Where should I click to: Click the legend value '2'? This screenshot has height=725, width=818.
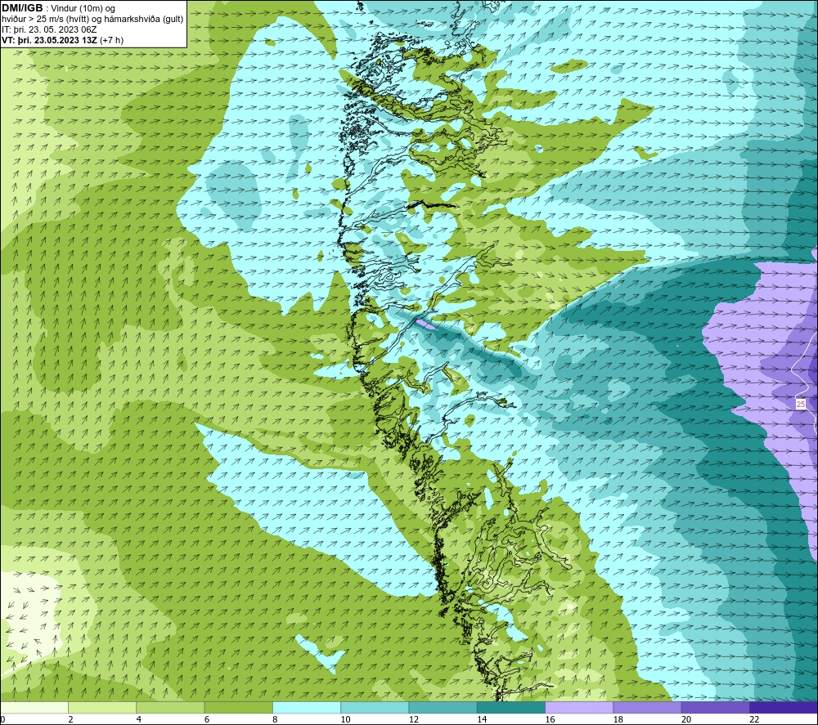(x=70, y=719)
